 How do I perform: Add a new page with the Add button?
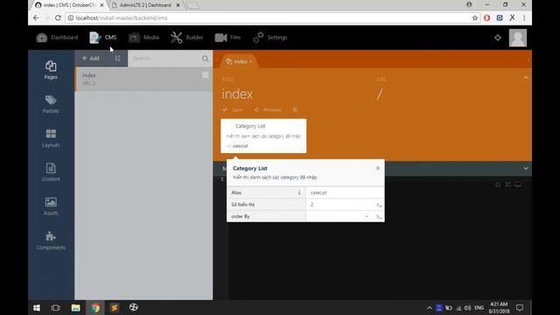click(91, 59)
